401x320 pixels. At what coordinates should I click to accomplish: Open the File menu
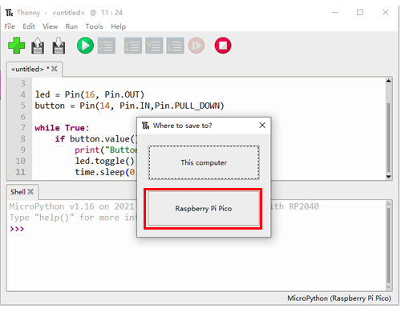(x=10, y=26)
